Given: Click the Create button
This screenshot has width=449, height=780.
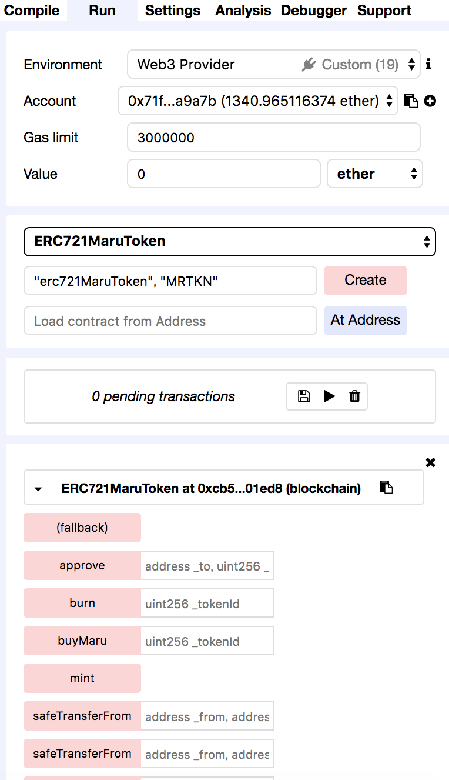Looking at the screenshot, I should click(x=366, y=280).
